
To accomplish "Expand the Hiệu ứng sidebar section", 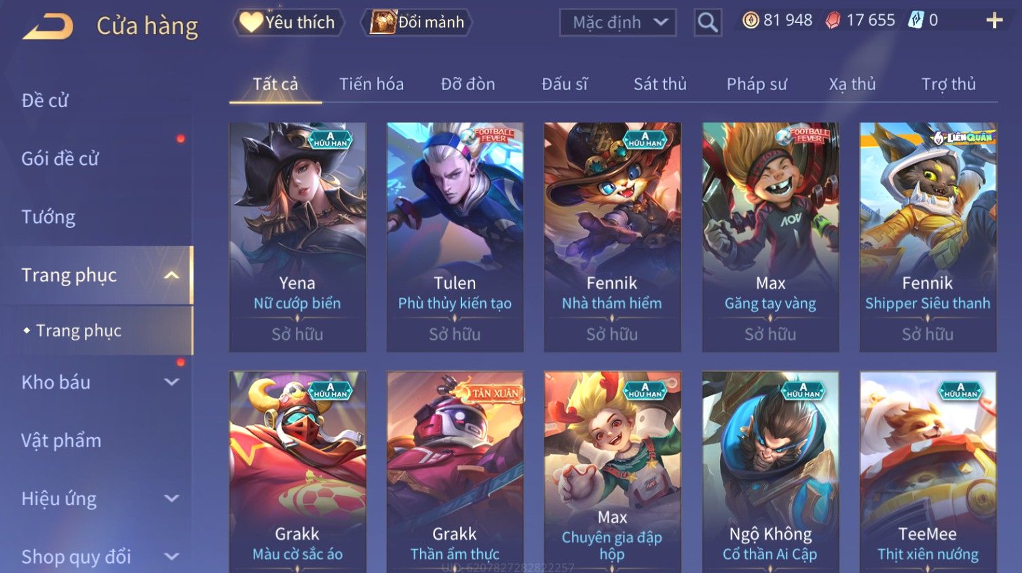I will click(172, 499).
